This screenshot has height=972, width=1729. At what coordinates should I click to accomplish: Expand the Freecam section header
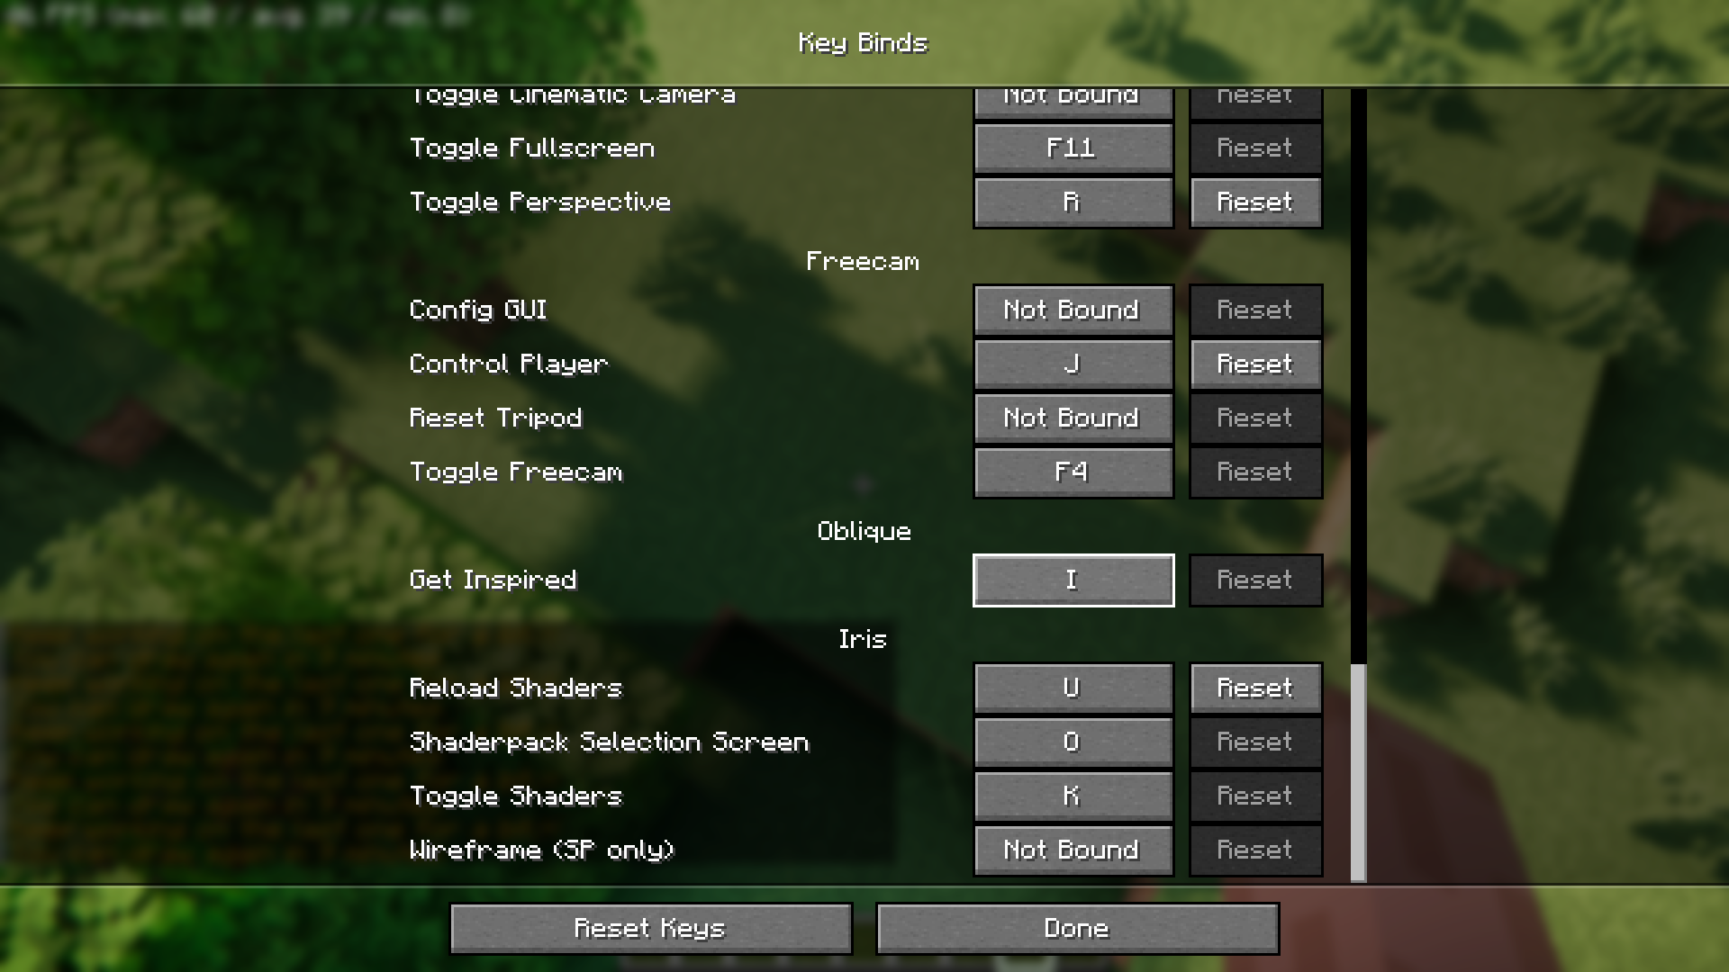(x=864, y=260)
